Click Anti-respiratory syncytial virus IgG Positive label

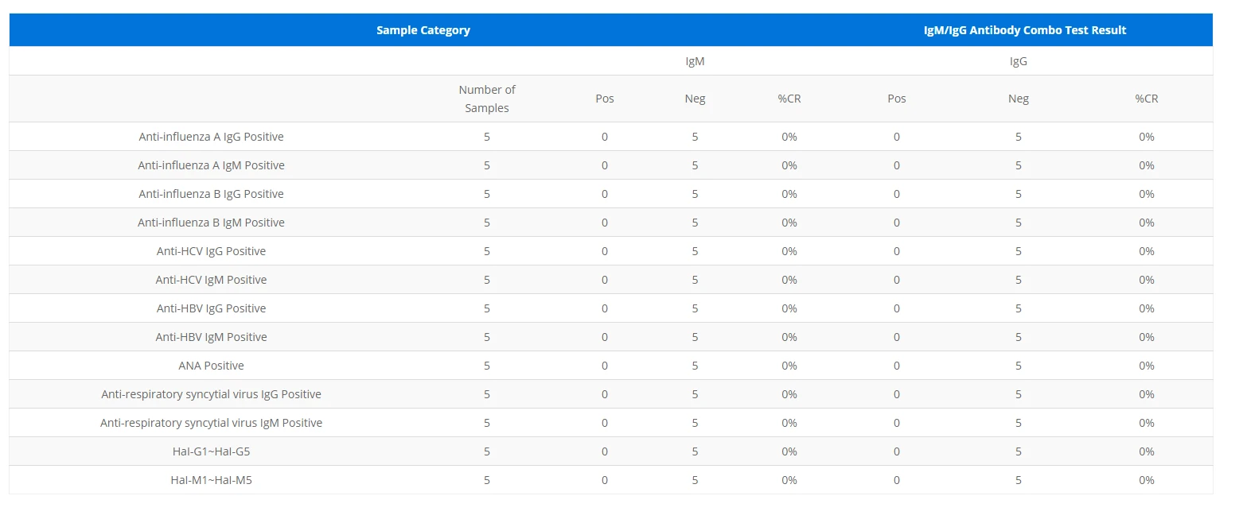[x=211, y=394]
